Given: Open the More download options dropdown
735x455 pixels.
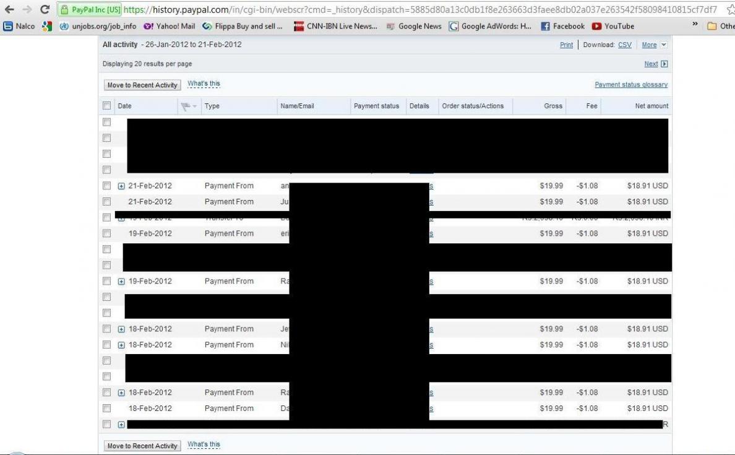Looking at the screenshot, I should pos(664,45).
